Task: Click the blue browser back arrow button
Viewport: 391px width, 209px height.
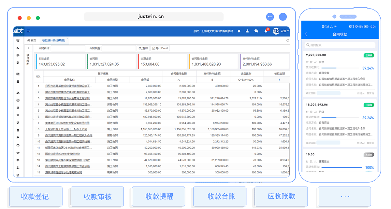Action: (269, 17)
